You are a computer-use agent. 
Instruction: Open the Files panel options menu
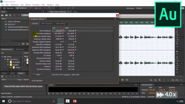[43, 12]
